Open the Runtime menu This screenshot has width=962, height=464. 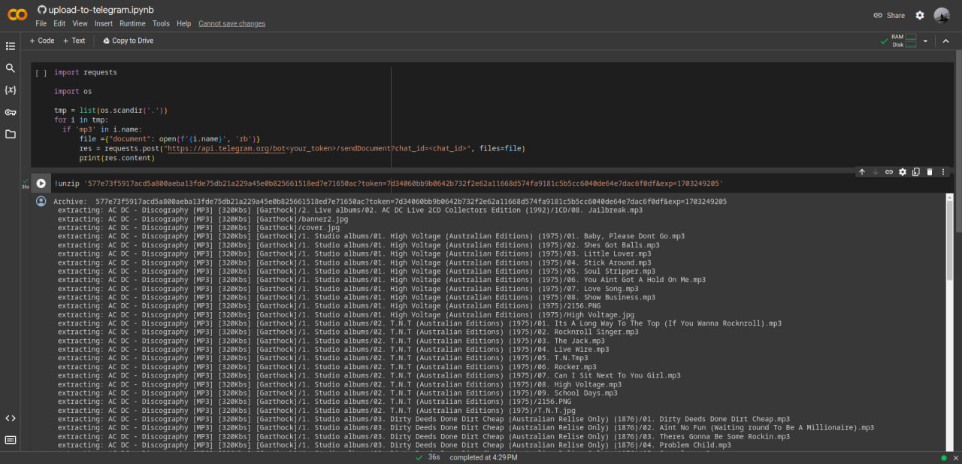click(x=132, y=23)
